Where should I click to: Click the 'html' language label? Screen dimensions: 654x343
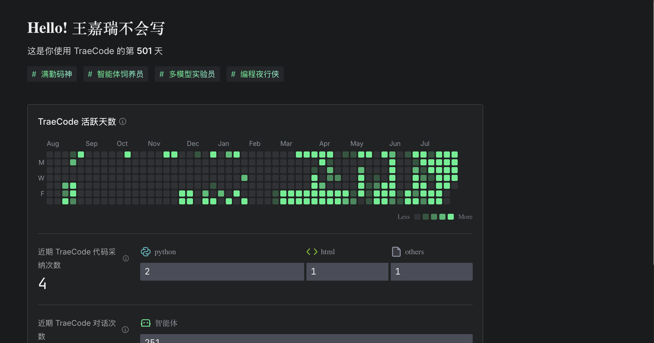click(x=328, y=252)
